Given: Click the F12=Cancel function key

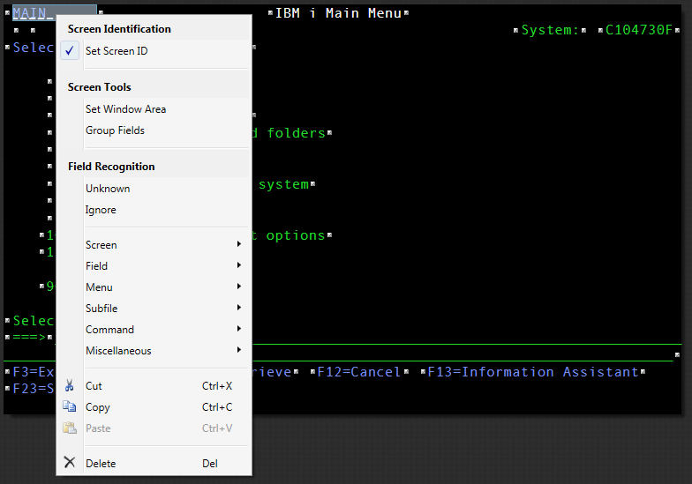Looking at the screenshot, I should [x=358, y=372].
